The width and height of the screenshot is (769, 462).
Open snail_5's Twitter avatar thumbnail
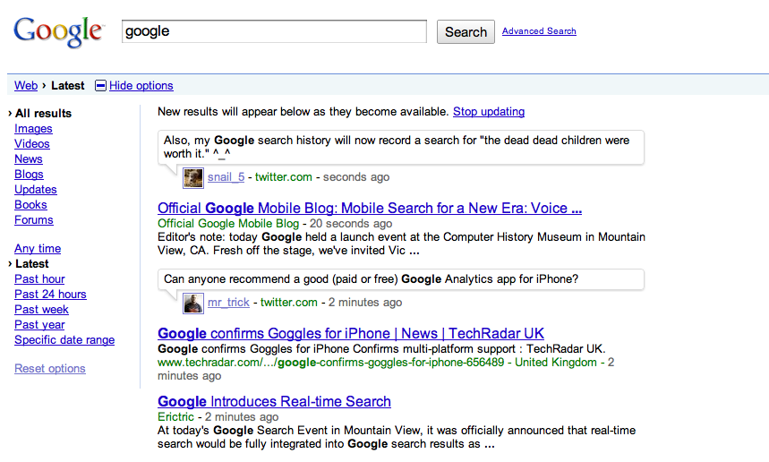click(x=193, y=177)
